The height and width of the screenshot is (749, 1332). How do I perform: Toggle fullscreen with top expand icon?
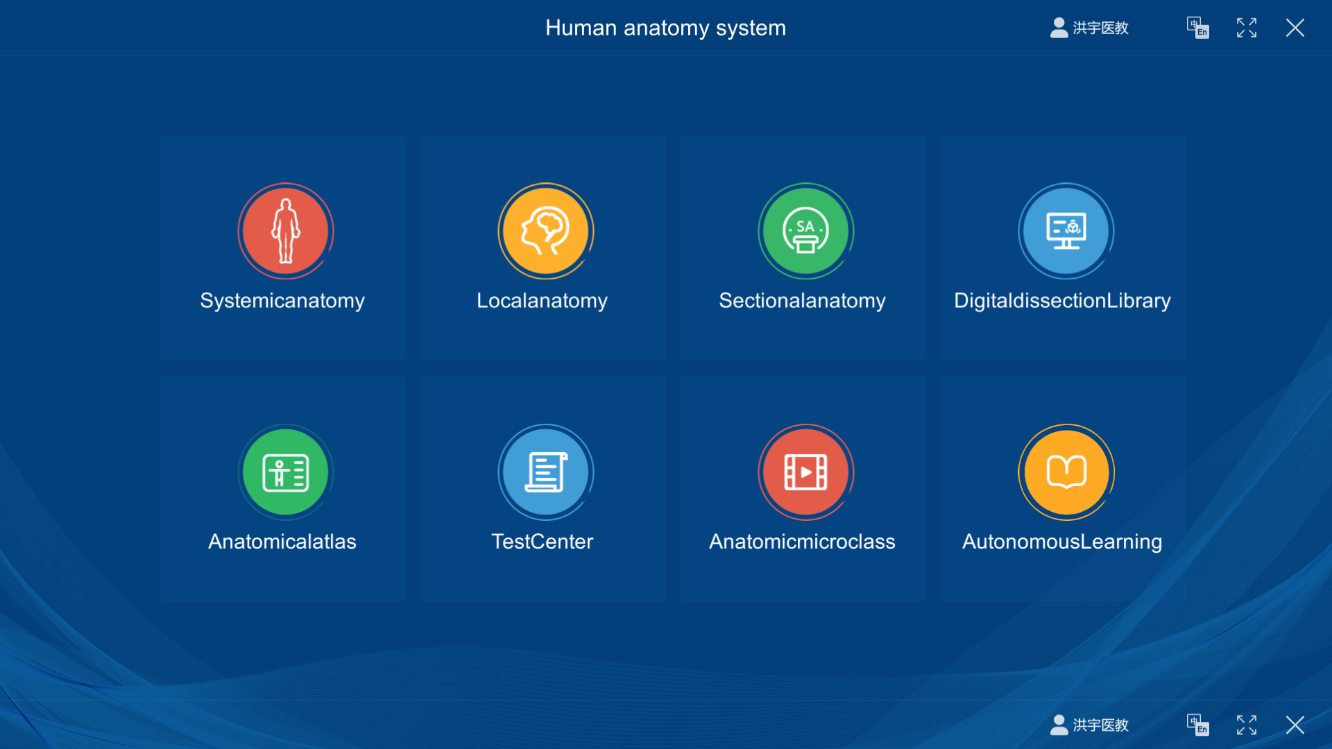1247,28
